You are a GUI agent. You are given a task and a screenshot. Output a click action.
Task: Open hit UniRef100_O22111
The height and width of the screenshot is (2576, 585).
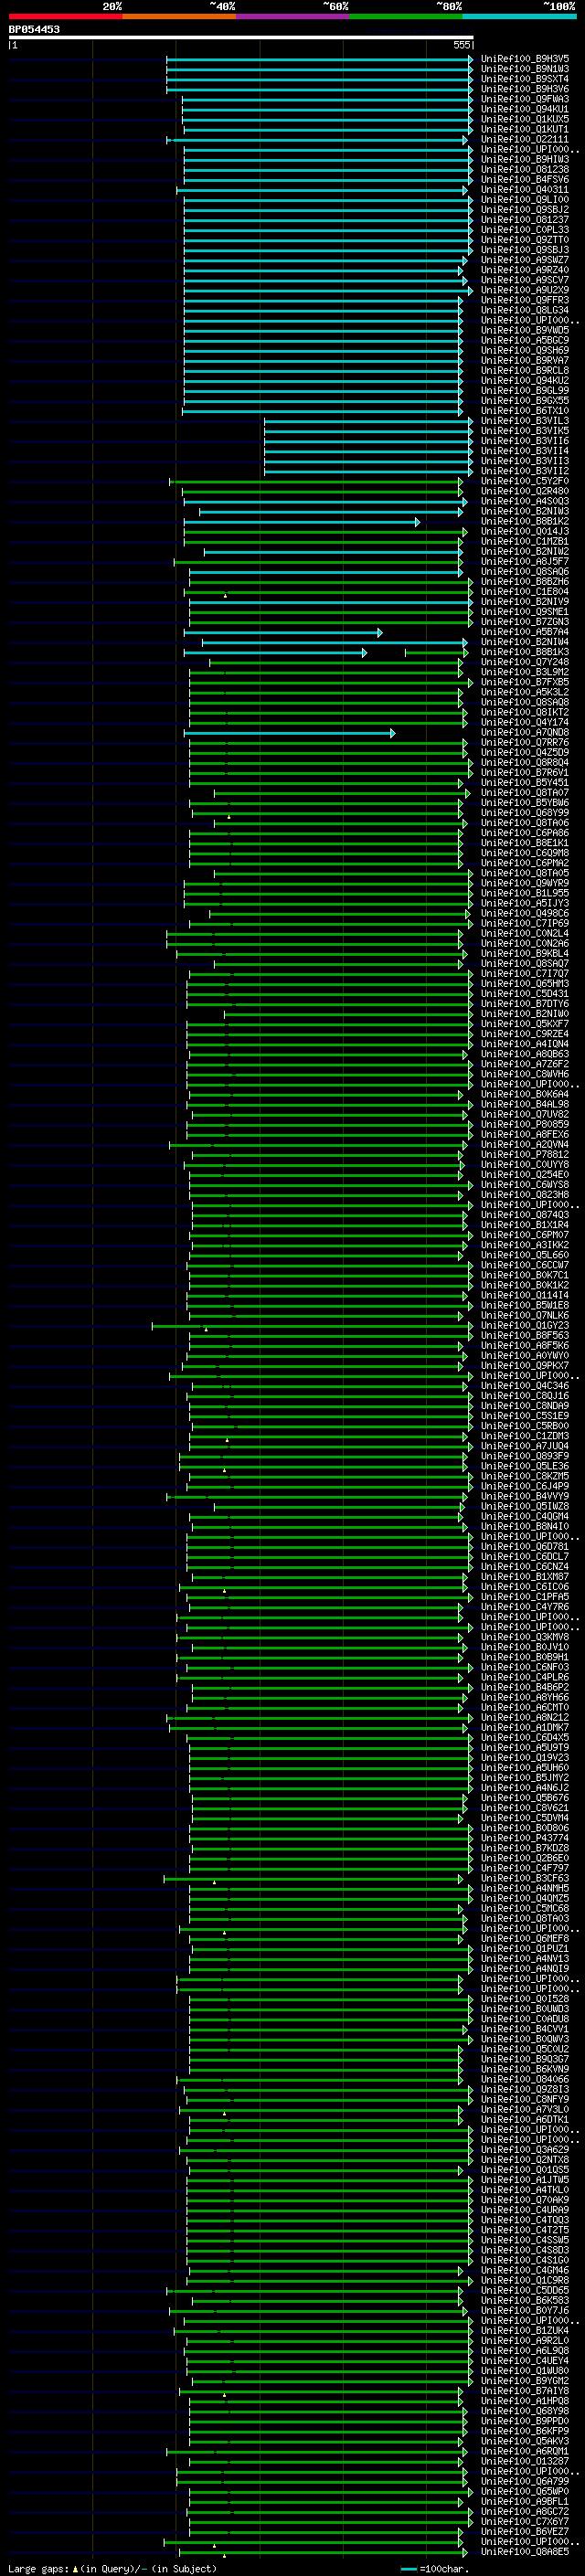pos(525,139)
